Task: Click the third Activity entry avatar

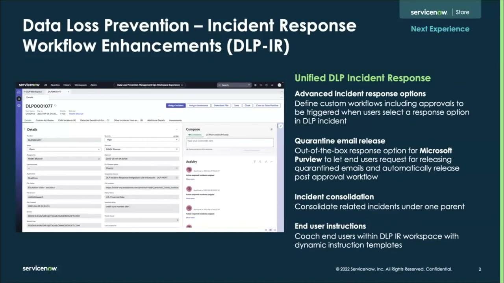Action: click(189, 208)
